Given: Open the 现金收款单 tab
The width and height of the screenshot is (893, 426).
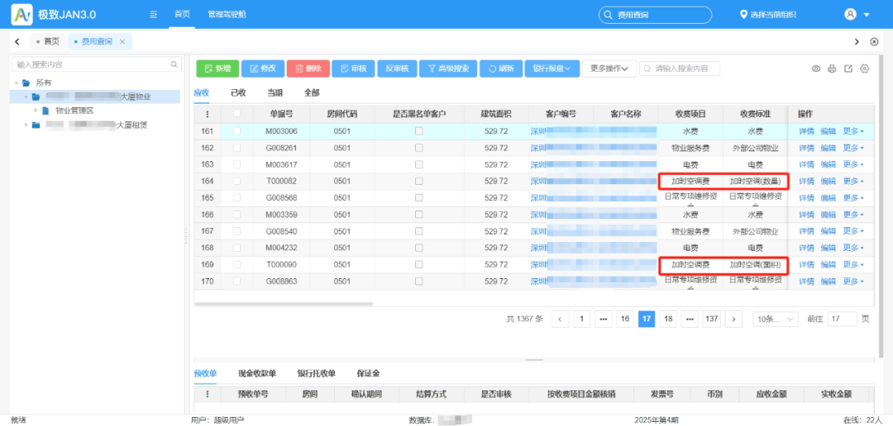Looking at the screenshot, I should pos(257,374).
